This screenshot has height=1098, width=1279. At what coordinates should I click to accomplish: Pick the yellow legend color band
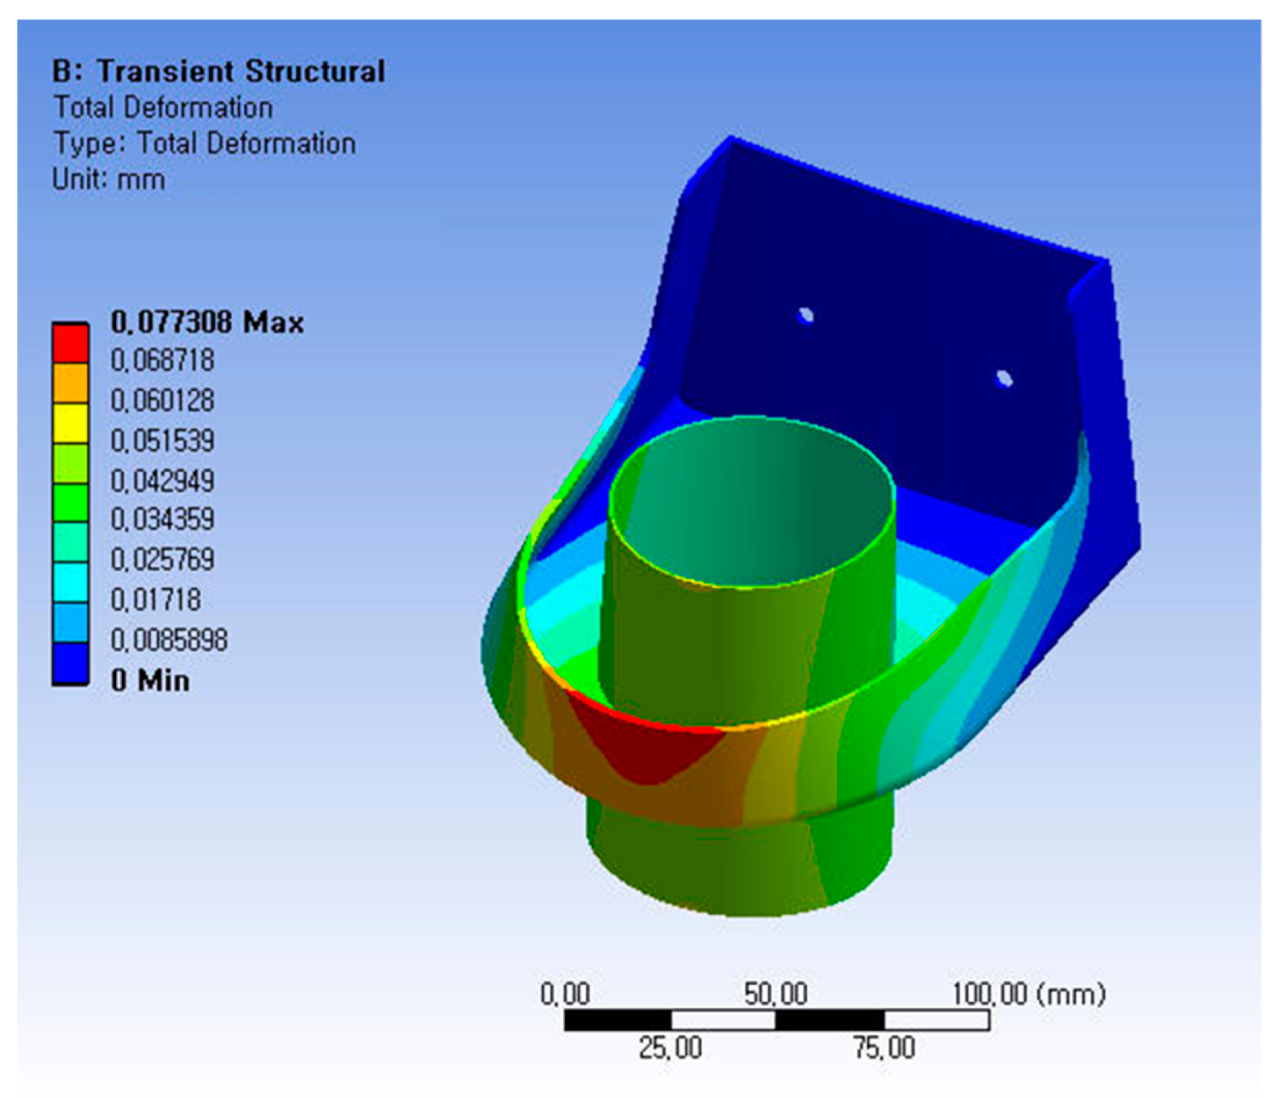pyautogui.click(x=70, y=424)
